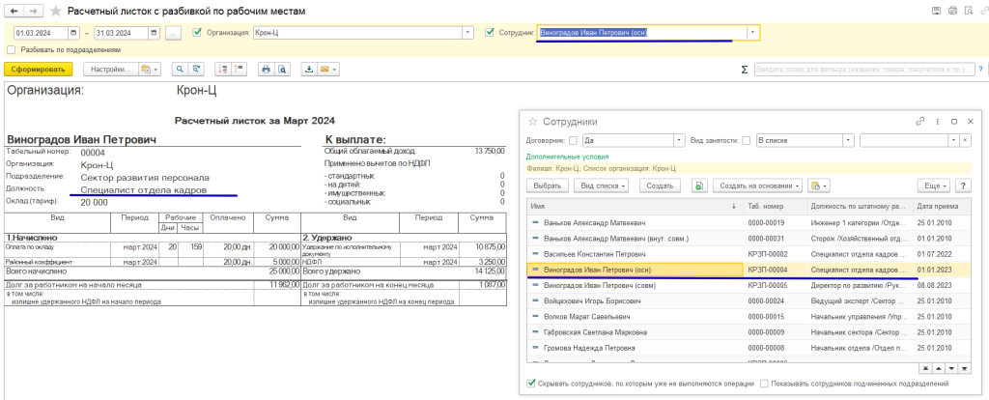Go back with the left arrow button
The image size is (989, 400).
(x=14, y=11)
